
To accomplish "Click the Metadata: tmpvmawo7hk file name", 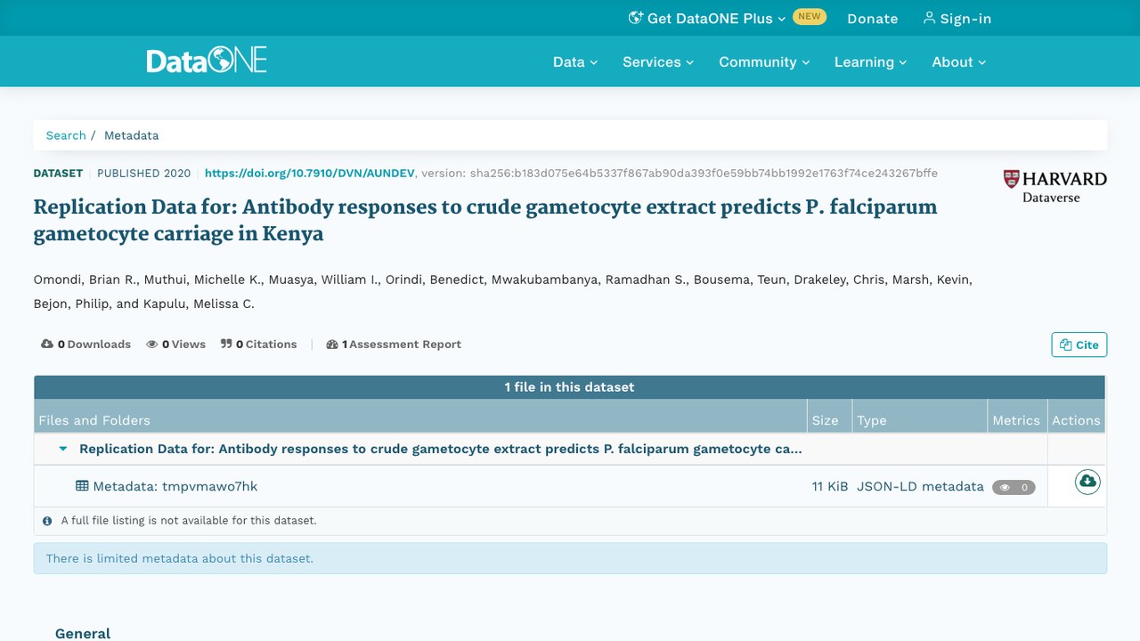I will click(x=175, y=486).
